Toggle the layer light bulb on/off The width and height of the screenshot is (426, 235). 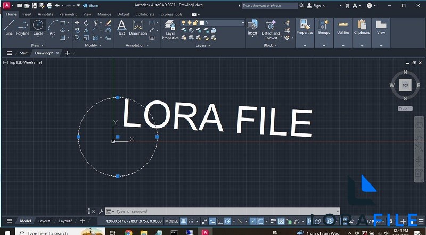click(184, 23)
